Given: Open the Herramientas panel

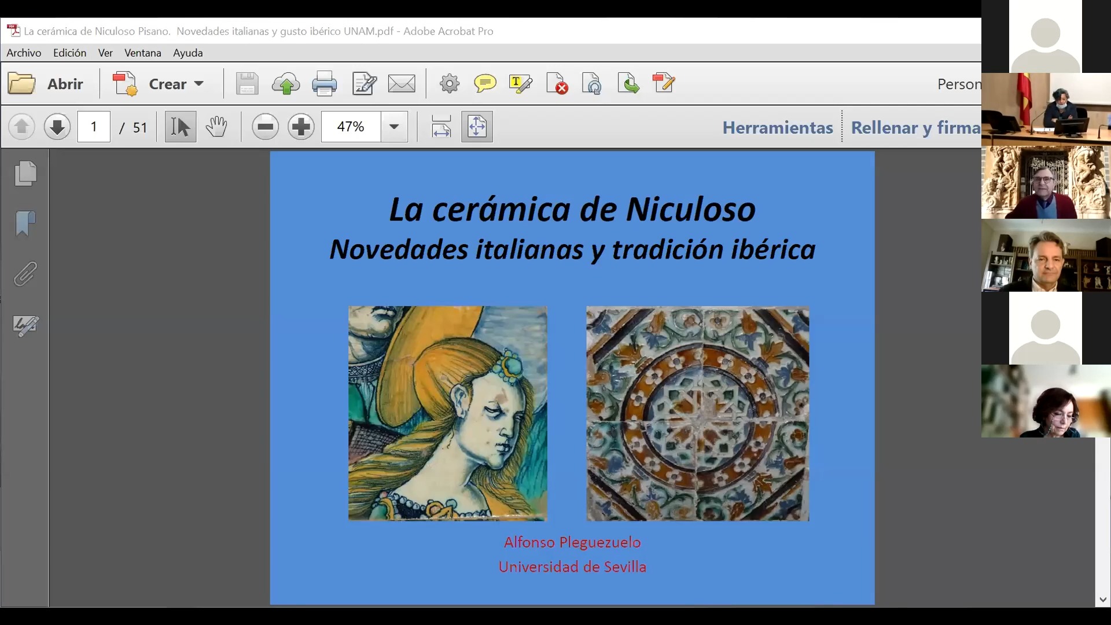Looking at the screenshot, I should click(777, 127).
